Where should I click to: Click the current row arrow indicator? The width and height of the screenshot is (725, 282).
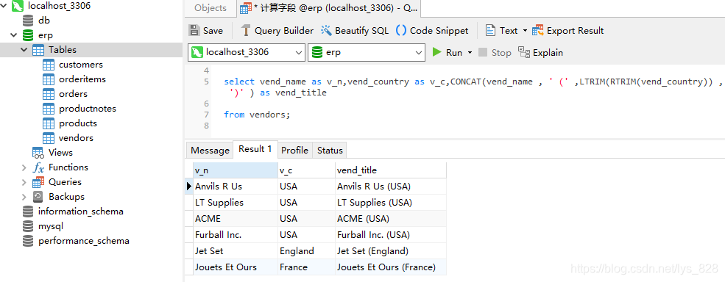click(188, 187)
